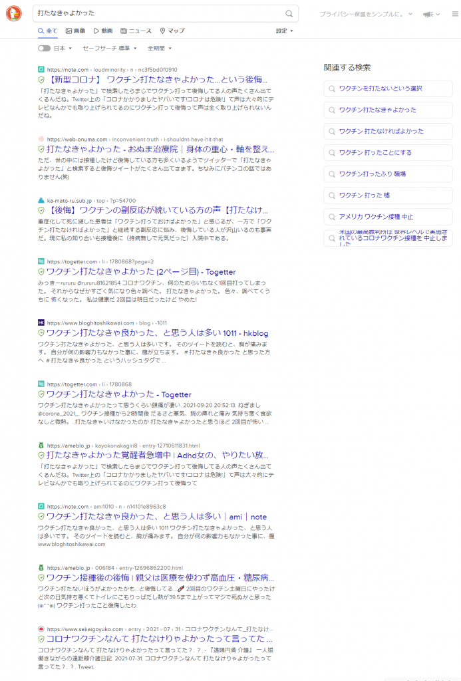Click the green shield icon beside 【新型コロナ】 result
The height and width of the screenshot is (681, 461).
pos(41,79)
